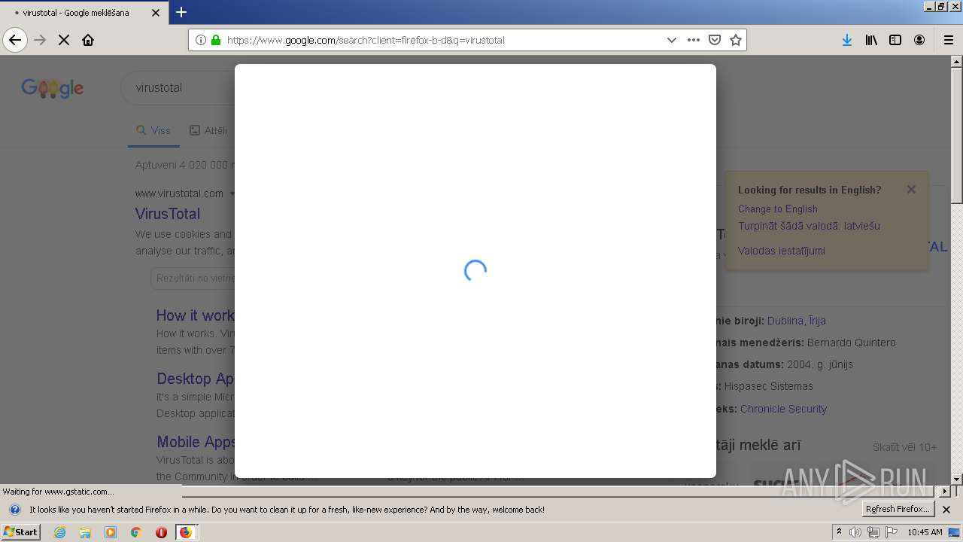Dismiss the Firefox refresh notification bar
963x542 pixels.
(x=946, y=510)
